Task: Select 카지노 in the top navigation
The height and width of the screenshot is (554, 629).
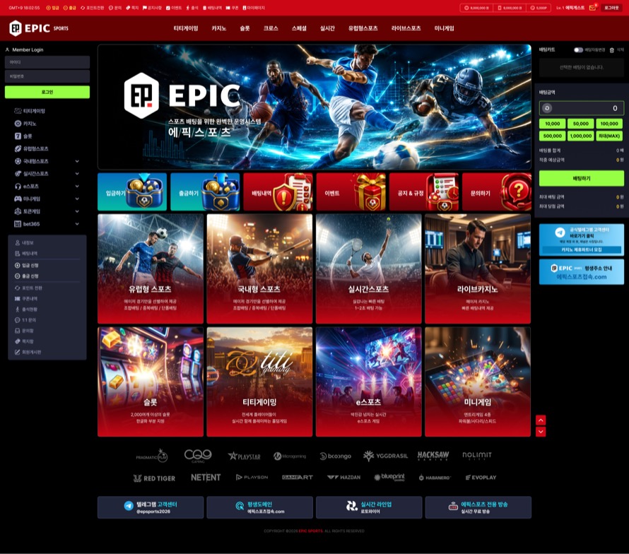Action: [x=219, y=28]
